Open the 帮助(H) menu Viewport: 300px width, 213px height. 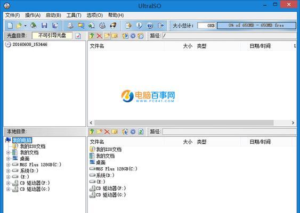[116, 15]
